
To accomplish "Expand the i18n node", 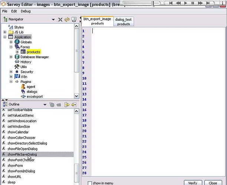I will tap(11, 77).
